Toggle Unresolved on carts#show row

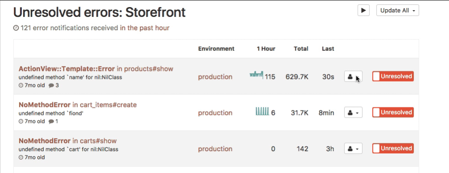[393, 148]
